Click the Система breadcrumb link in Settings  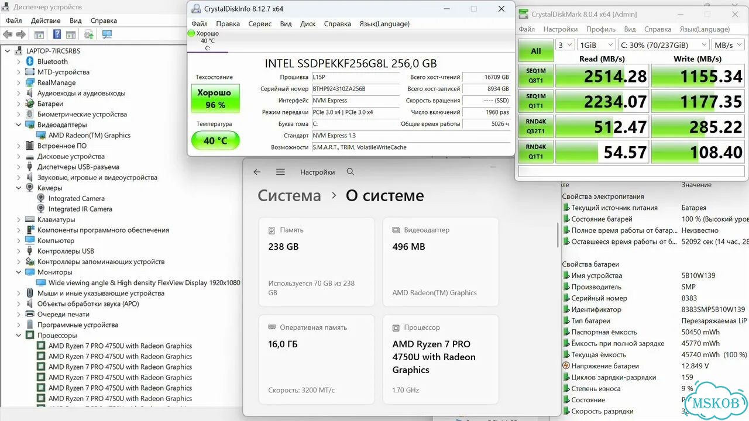click(289, 195)
